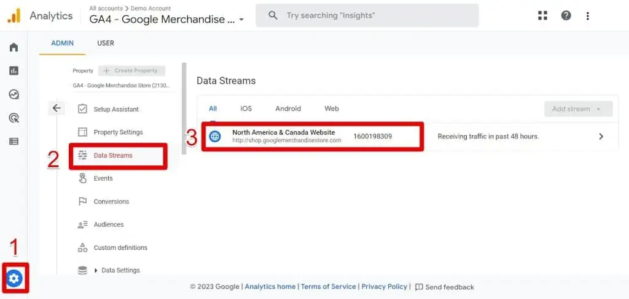Select the Android streams tab
The height and width of the screenshot is (299, 629).
(x=288, y=108)
